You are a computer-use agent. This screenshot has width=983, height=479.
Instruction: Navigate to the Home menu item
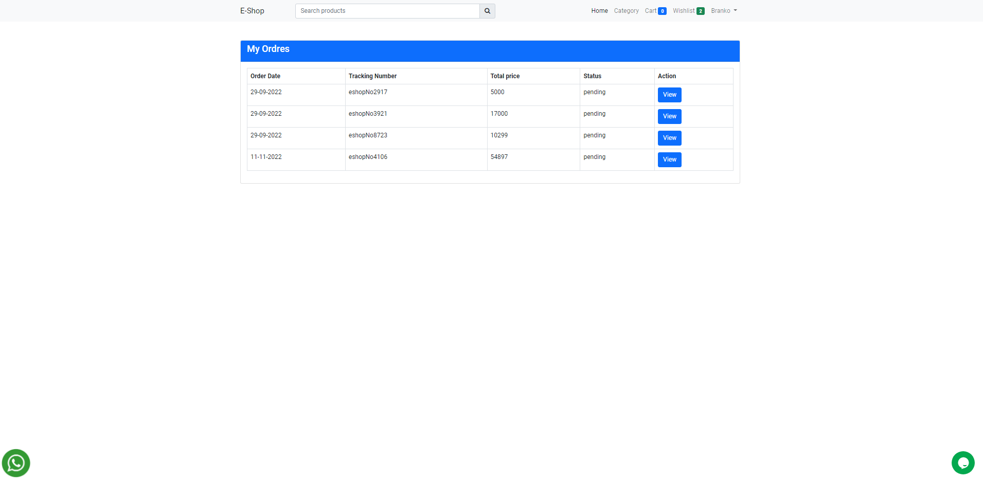point(599,10)
